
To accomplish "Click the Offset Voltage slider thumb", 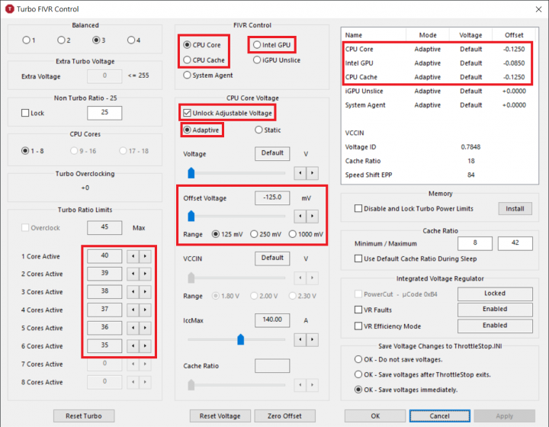I will click(191, 216).
